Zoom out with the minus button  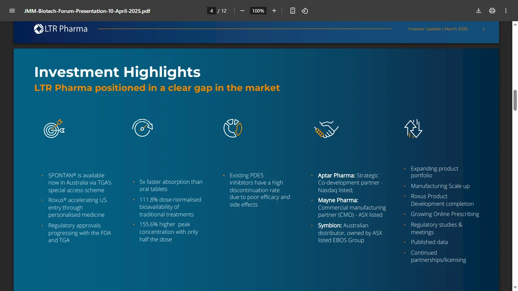pyautogui.click(x=242, y=11)
